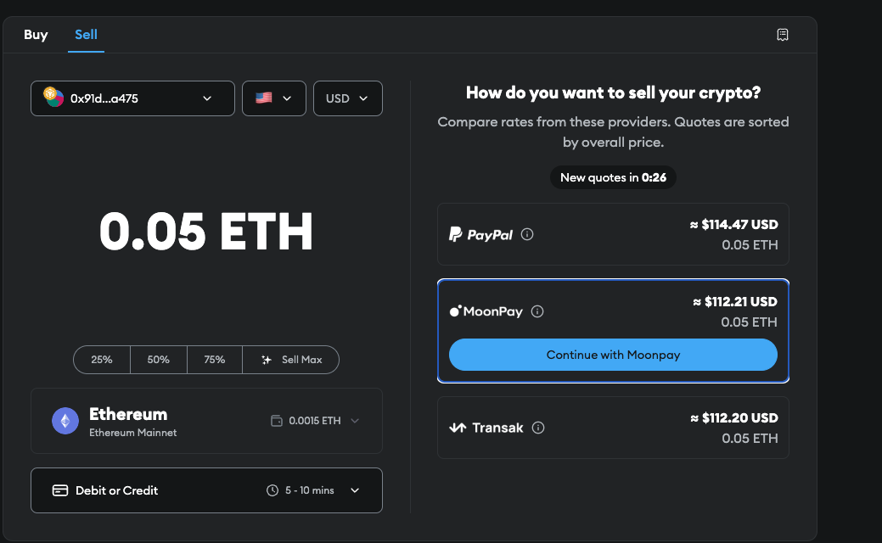
Task: Click Continue with Moonpay
Action: (613, 355)
